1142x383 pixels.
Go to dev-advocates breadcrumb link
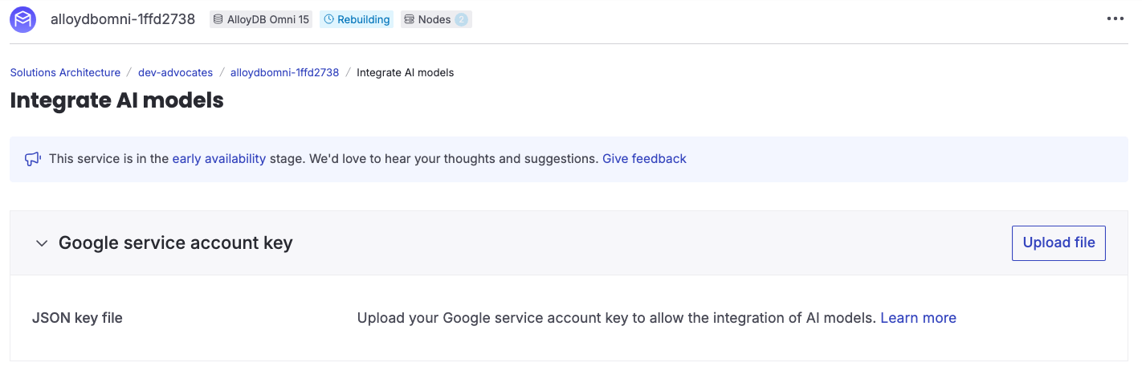tap(175, 72)
